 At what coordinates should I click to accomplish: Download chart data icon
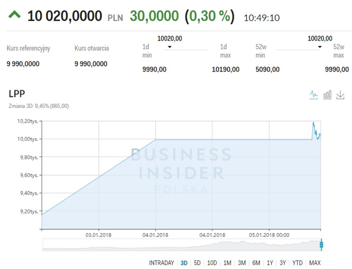click(340, 95)
